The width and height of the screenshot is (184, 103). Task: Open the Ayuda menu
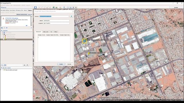point(28,5)
